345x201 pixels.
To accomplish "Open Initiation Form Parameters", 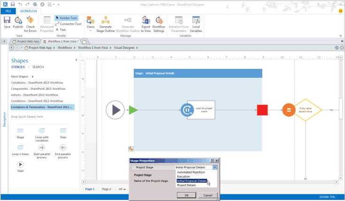I will (179, 24).
